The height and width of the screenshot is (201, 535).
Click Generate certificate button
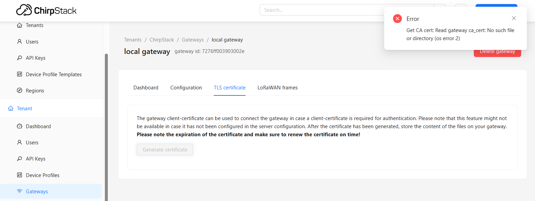165,150
